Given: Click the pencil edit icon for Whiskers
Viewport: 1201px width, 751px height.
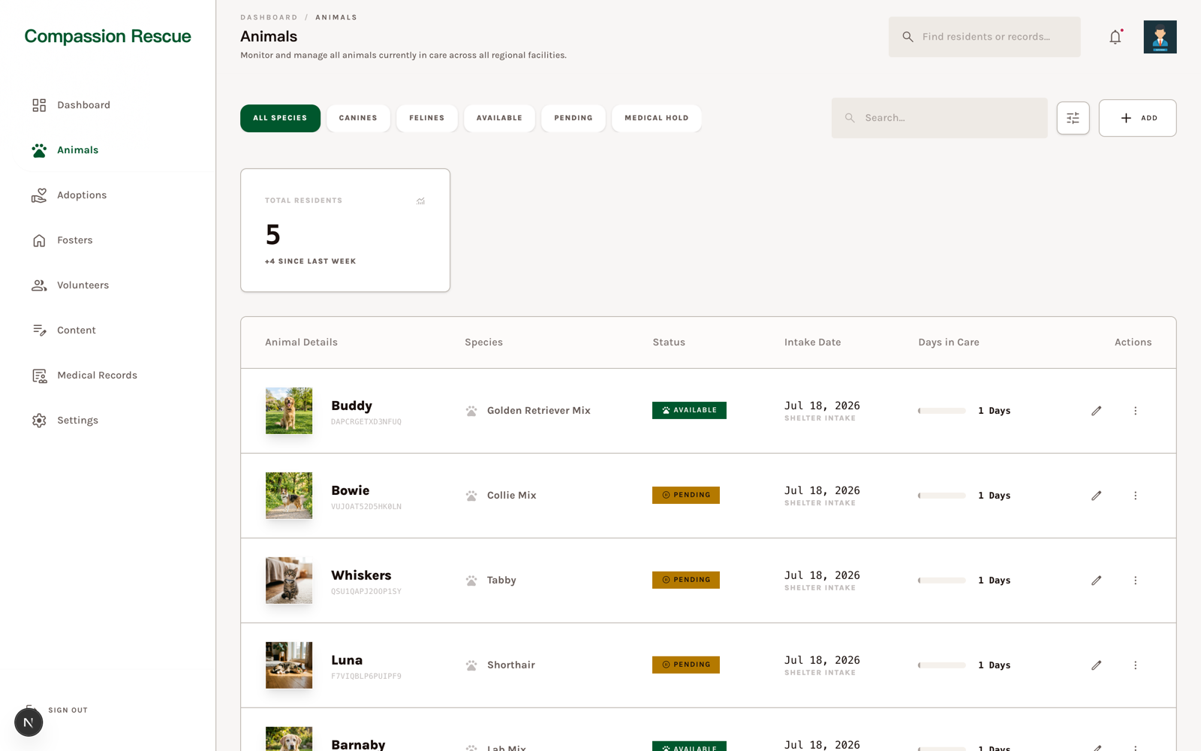Looking at the screenshot, I should 1096,581.
